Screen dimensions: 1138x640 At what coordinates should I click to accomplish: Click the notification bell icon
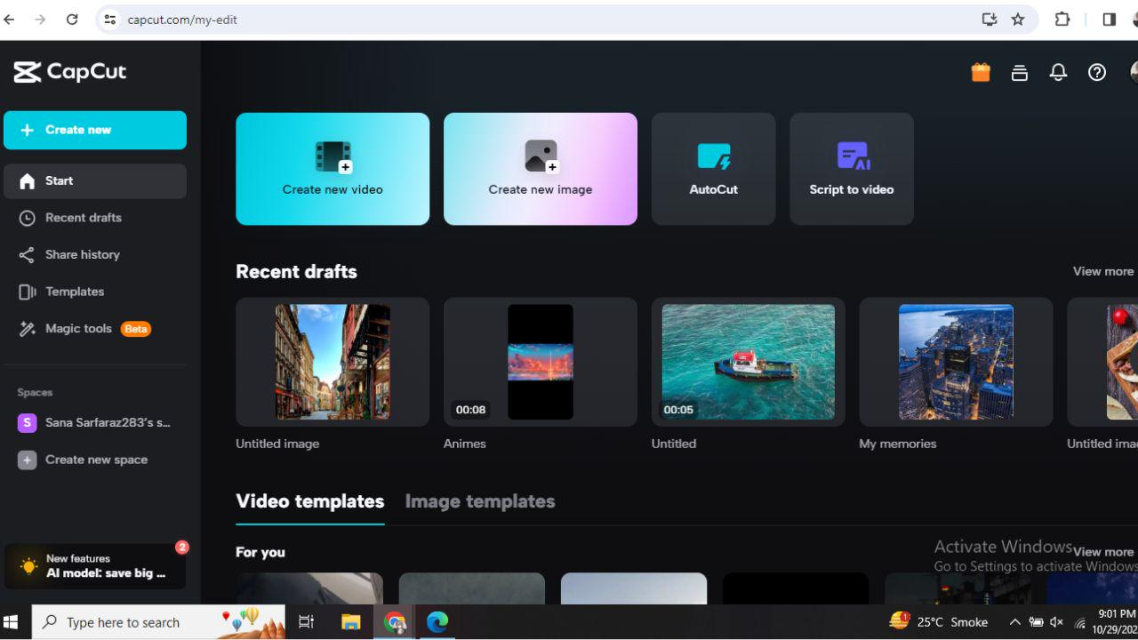tap(1058, 72)
